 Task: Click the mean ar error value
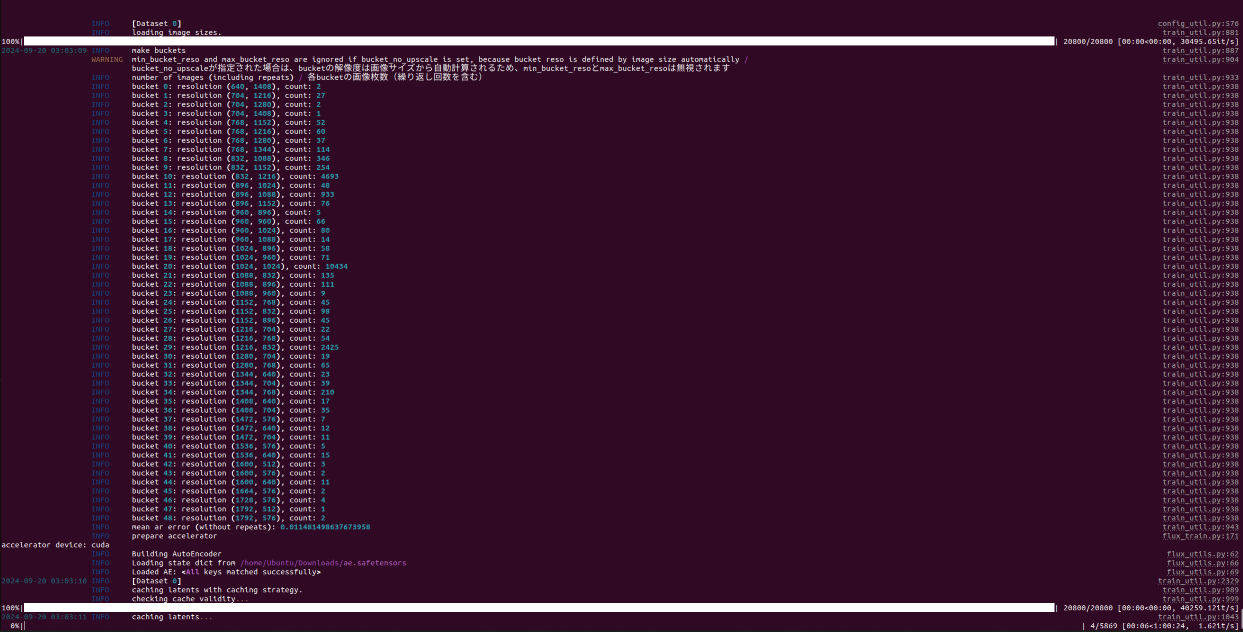pos(325,527)
